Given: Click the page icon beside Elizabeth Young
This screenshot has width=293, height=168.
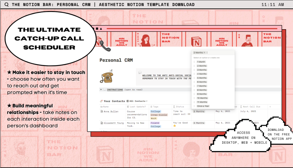Looking at the screenshot, I should click(x=101, y=123).
